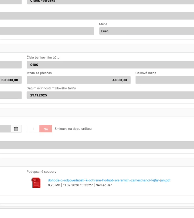Screen dimensions: 194x218
Task: Open the Měna dropdown showing Euro
Action: 146,31
